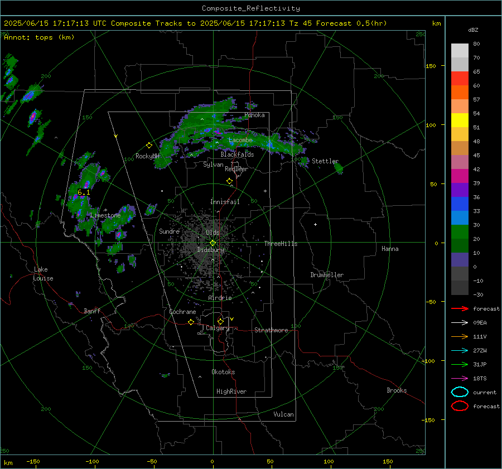
Task: Click the red forecast ellipse symbol
Action: pos(460,406)
